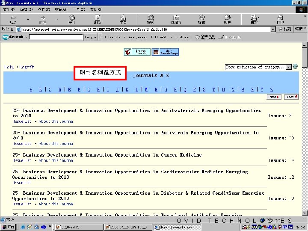Open Issue List for Antivirals journal
This screenshot has height=231, width=308.
tap(22, 144)
